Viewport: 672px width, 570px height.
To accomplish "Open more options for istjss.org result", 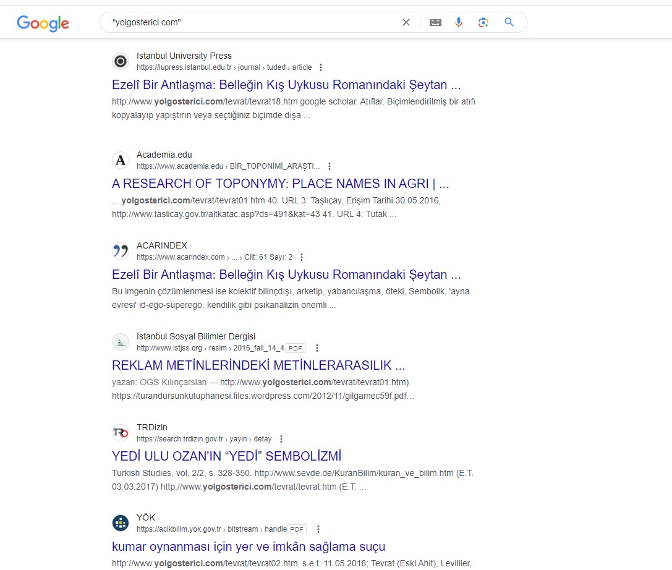I will point(317,348).
